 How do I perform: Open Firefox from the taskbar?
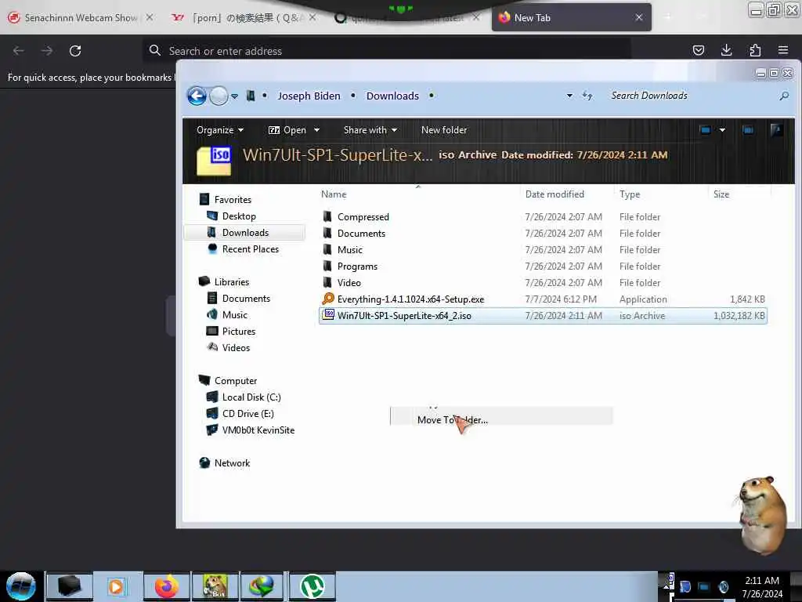point(167,586)
